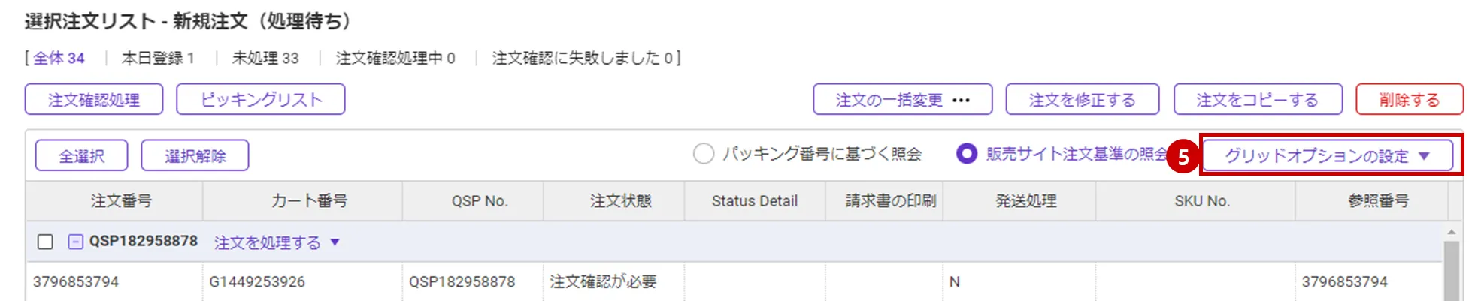This screenshot has width=1484, height=301.
Task: Select パッキング番号に基づく照会 radio option
Action: tap(704, 154)
